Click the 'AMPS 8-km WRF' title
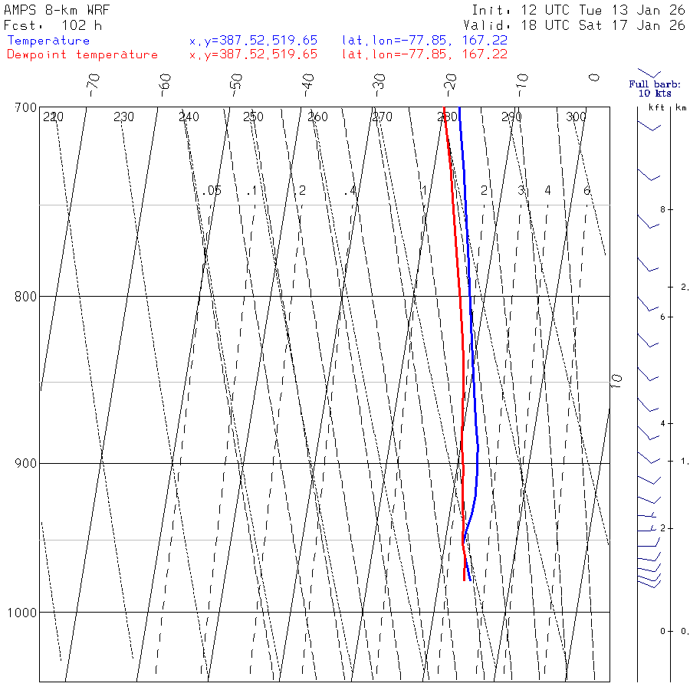690x690 pixels. click(56, 10)
